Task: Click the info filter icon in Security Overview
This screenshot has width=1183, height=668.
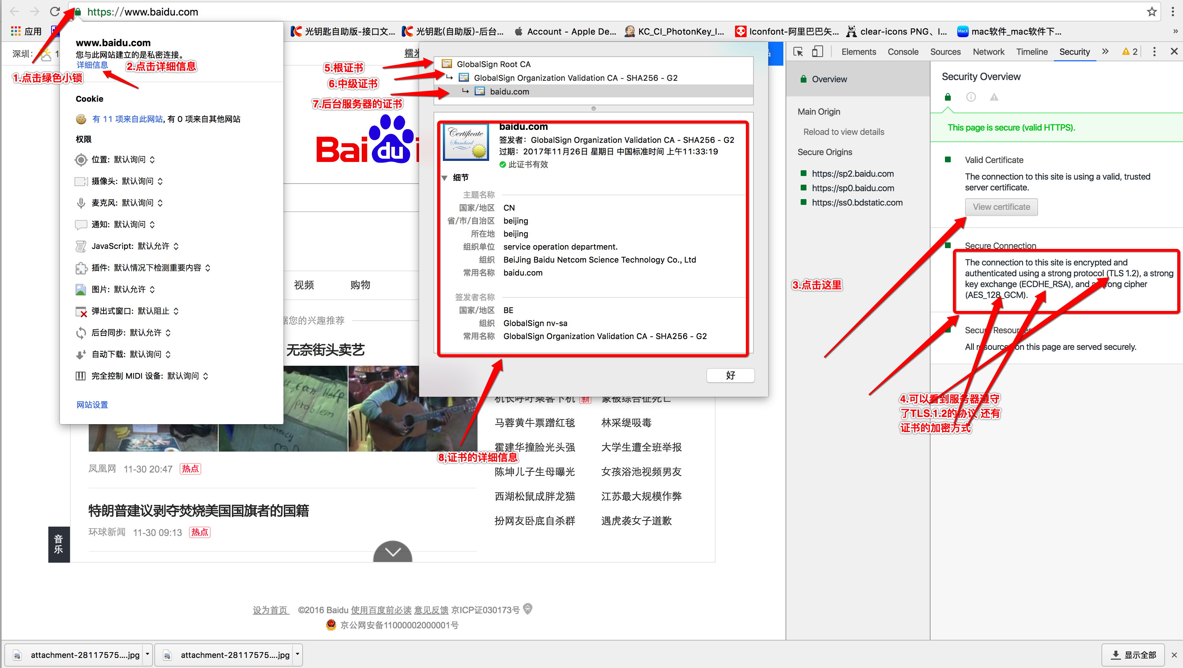Action: coord(971,97)
